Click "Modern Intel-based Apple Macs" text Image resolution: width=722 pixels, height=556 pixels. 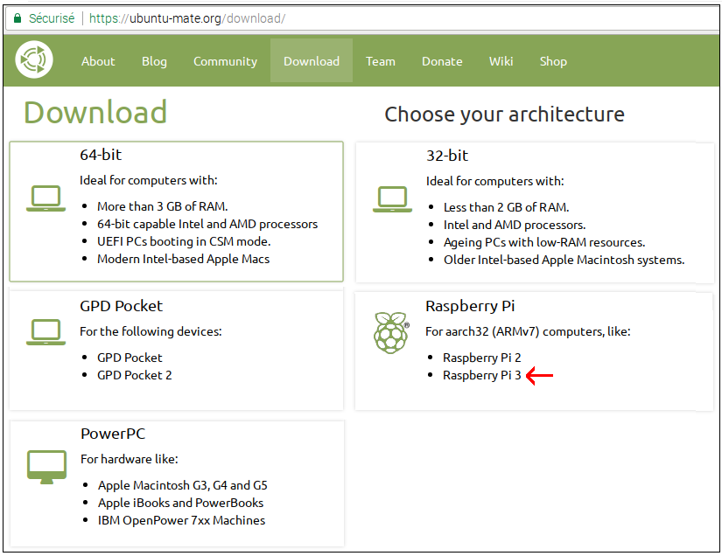point(183,259)
